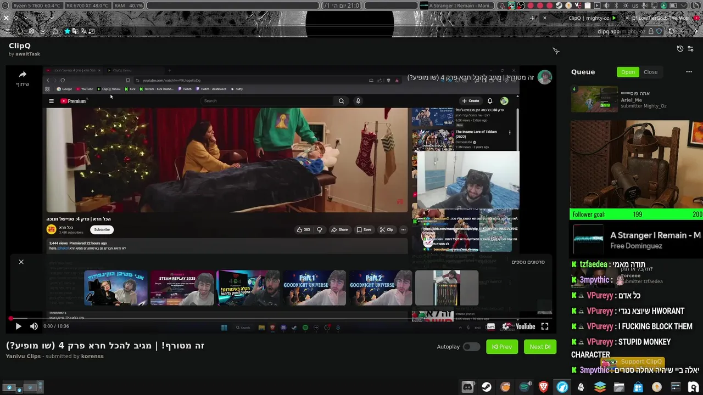
Task: Dismiss the more videos overlay
Action: (x=21, y=262)
